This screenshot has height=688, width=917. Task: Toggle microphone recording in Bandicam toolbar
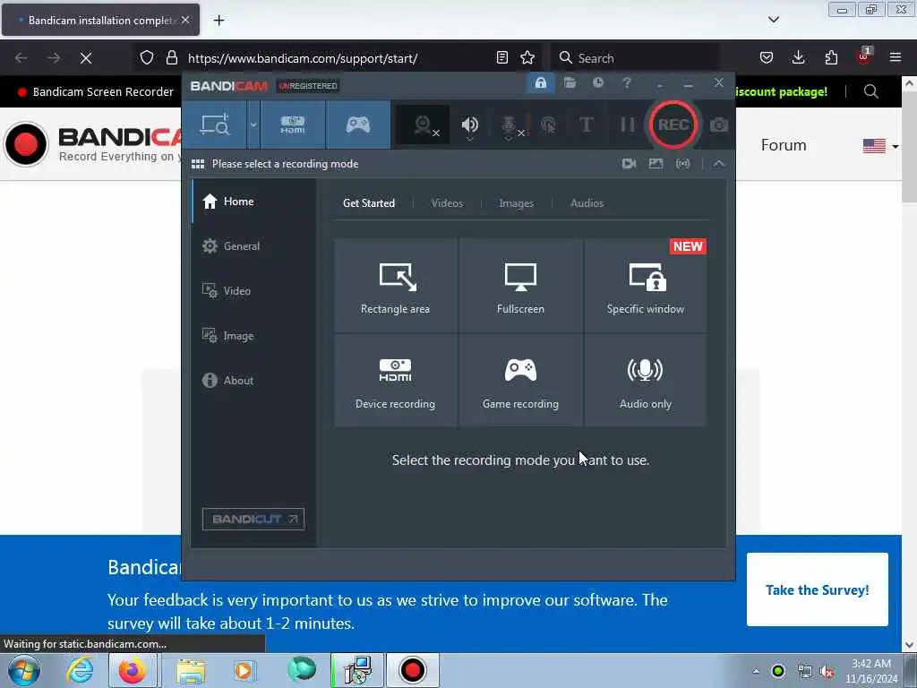pos(510,125)
